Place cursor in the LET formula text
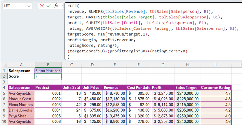Image resolution: width=242 pixels, height=125 pixels. point(153,31)
